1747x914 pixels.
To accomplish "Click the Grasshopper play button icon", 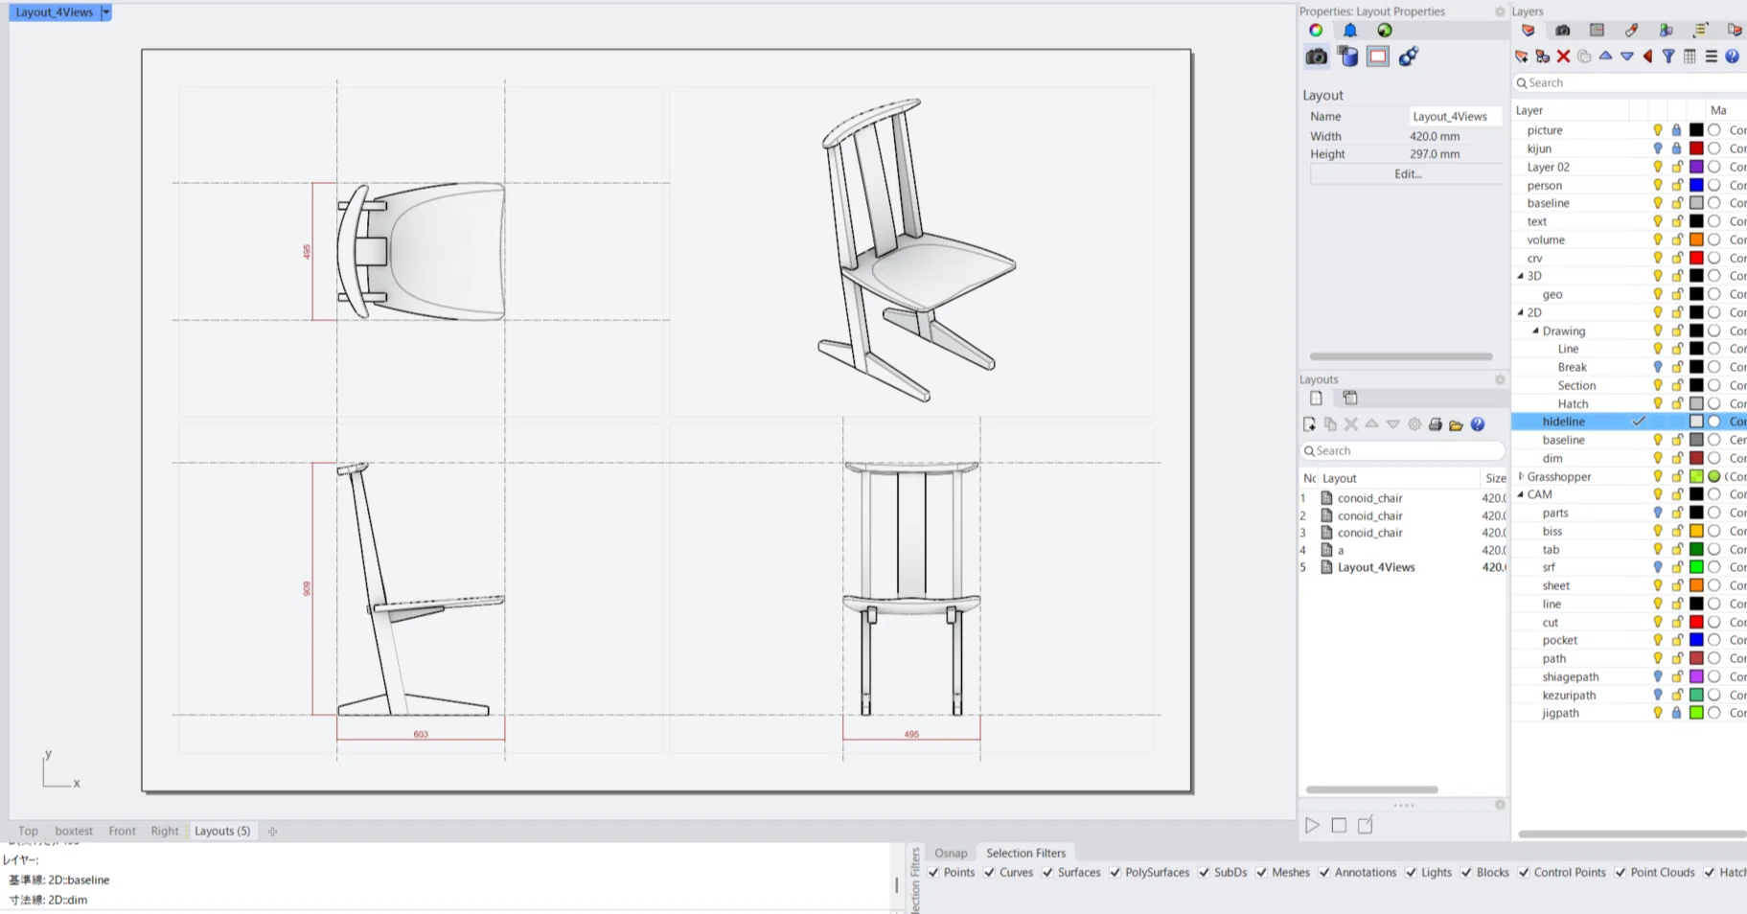I will 1312,825.
